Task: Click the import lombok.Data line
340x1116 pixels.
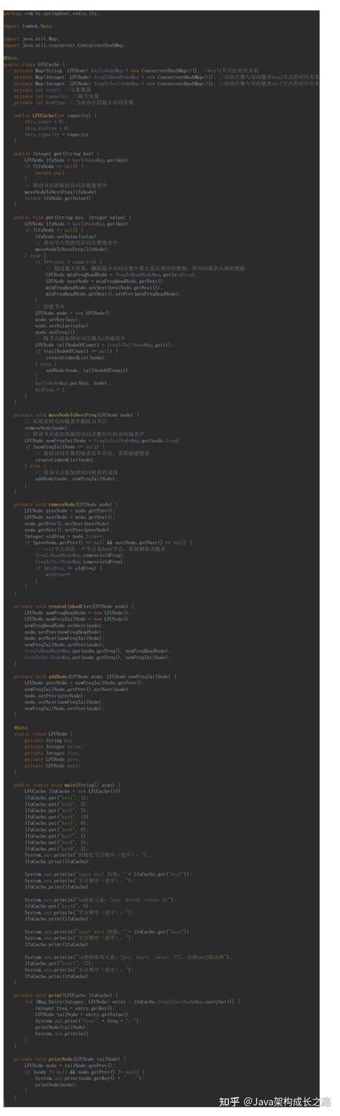Action: 28,26
